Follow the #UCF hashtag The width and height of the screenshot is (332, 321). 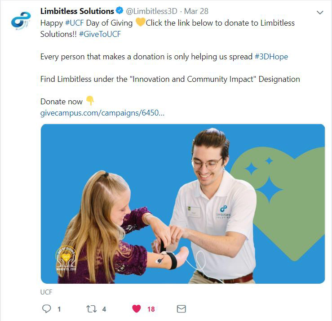tap(75, 23)
